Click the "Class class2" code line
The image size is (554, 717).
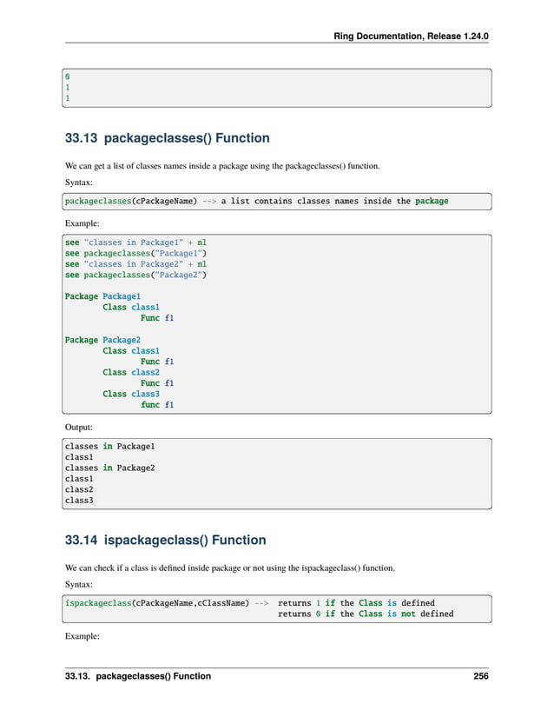point(131,372)
